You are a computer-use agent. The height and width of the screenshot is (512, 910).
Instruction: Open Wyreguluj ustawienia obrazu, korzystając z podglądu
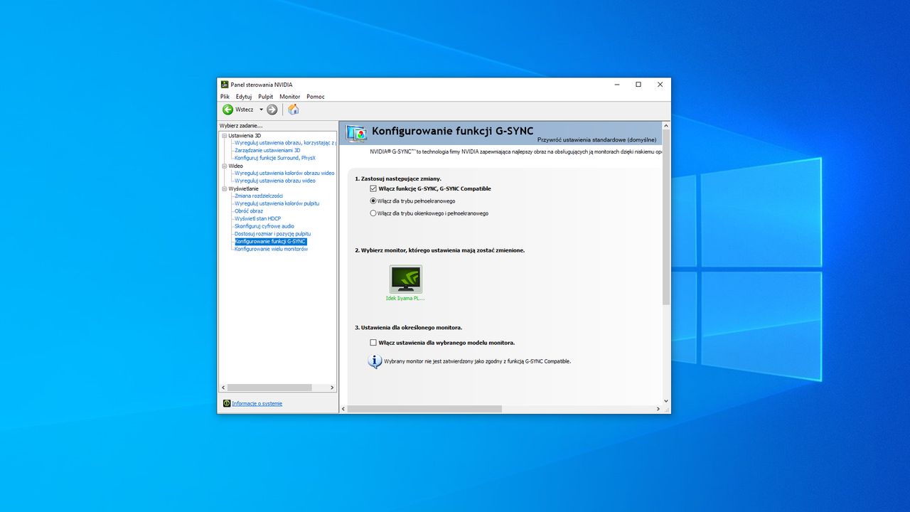[285, 143]
